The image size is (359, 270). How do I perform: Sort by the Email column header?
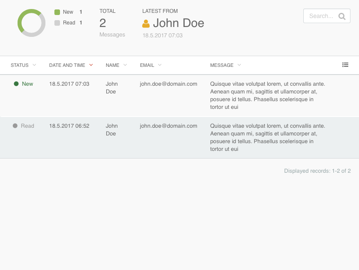[x=147, y=65]
